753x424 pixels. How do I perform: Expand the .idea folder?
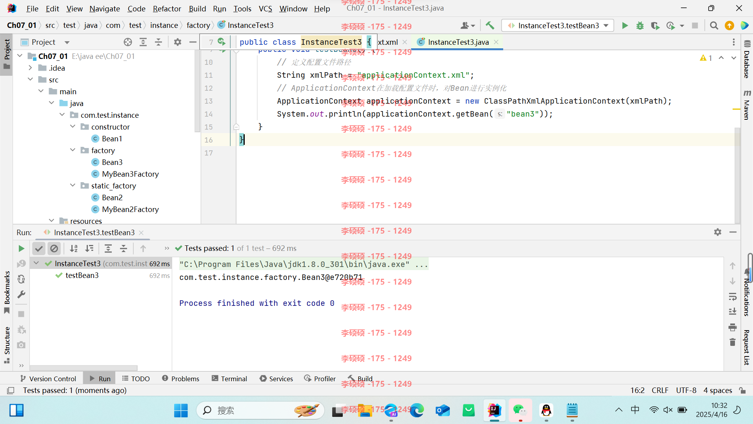31,68
